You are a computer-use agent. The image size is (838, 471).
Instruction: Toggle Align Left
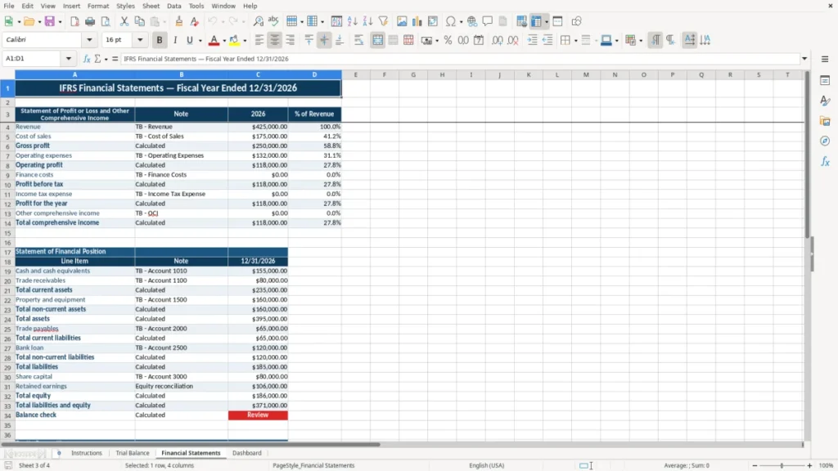(259, 40)
